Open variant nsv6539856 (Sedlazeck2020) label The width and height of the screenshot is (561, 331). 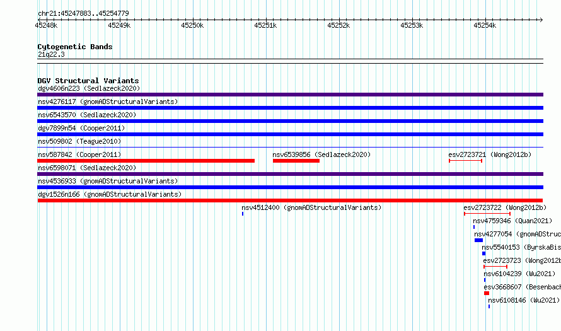321,154
